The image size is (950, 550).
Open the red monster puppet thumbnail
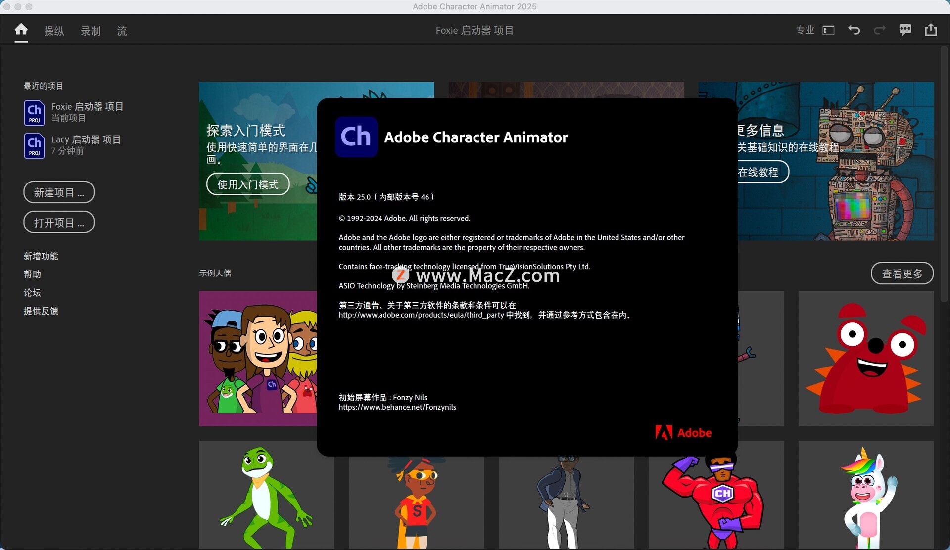point(866,359)
